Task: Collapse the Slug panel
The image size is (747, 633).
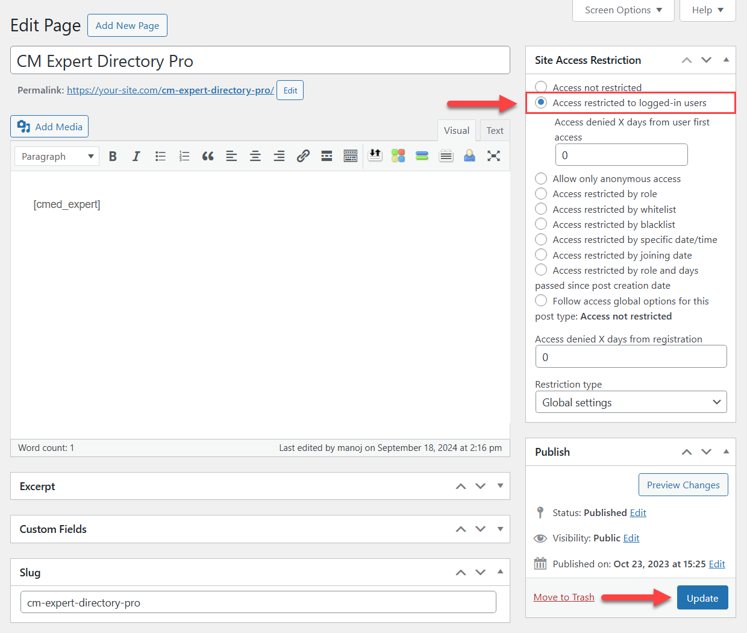Action: [x=500, y=572]
